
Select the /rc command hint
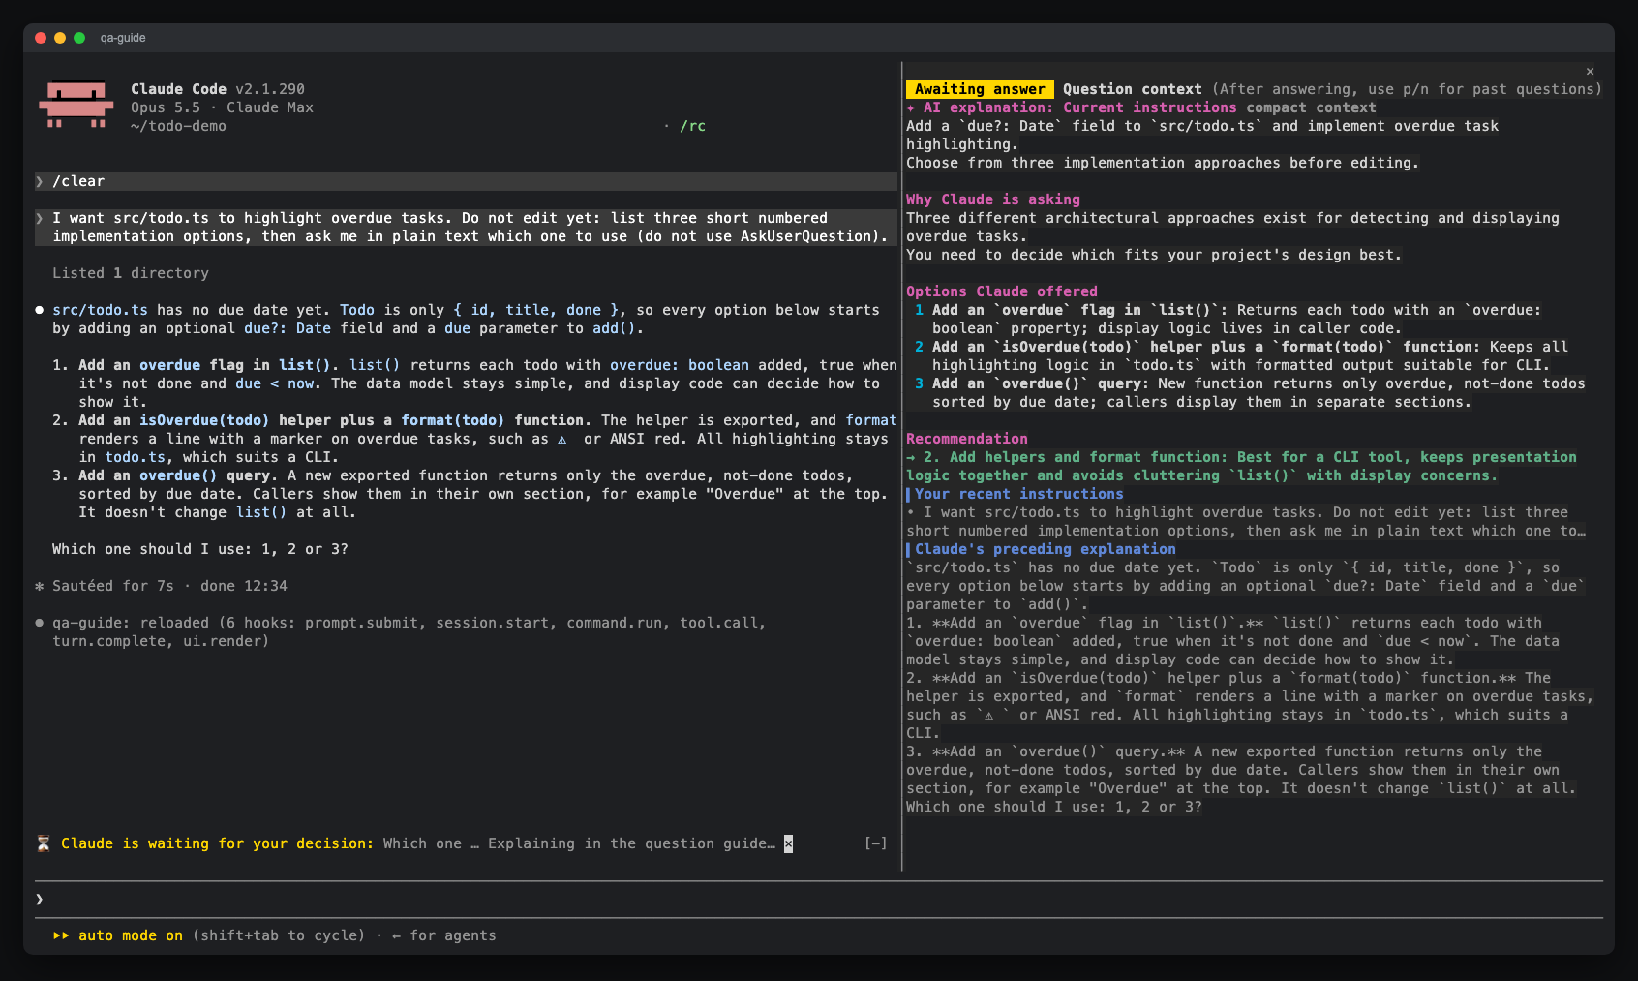[692, 126]
